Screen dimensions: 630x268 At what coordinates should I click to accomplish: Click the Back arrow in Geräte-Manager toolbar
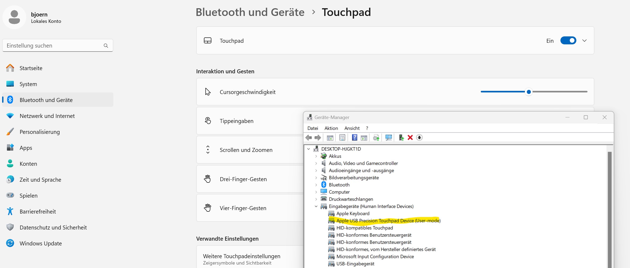[308, 138]
